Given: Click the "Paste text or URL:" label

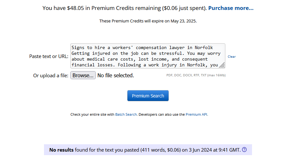Looking at the screenshot, I should tap(49, 56).
